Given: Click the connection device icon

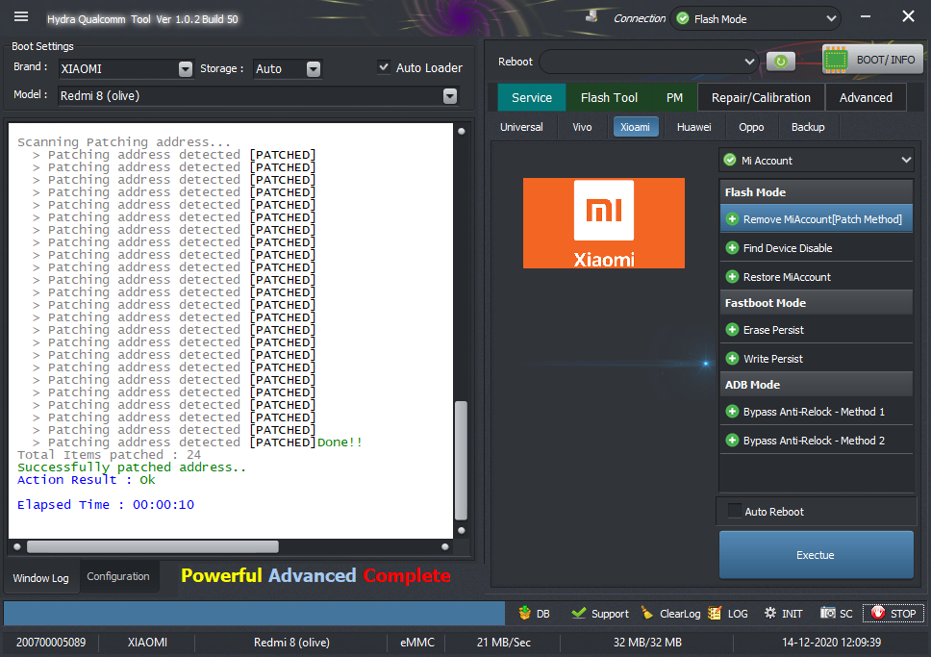Looking at the screenshot, I should [591, 16].
